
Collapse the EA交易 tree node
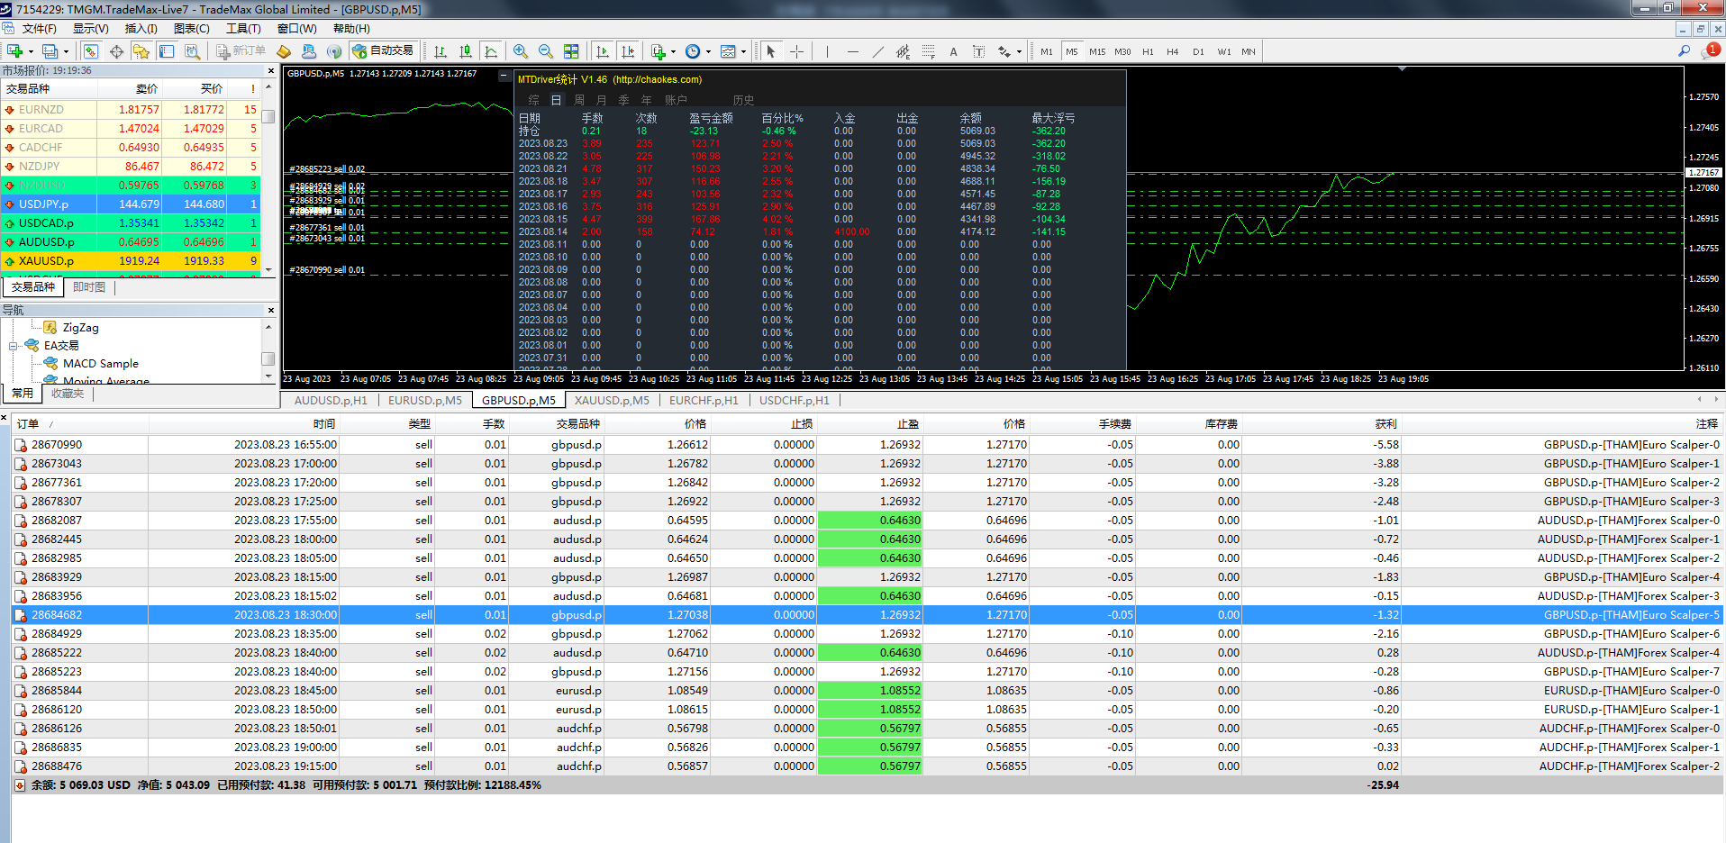point(14,346)
